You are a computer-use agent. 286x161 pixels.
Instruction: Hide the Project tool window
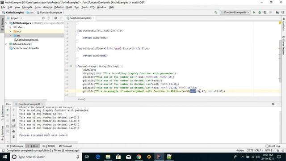[x=61, y=18]
